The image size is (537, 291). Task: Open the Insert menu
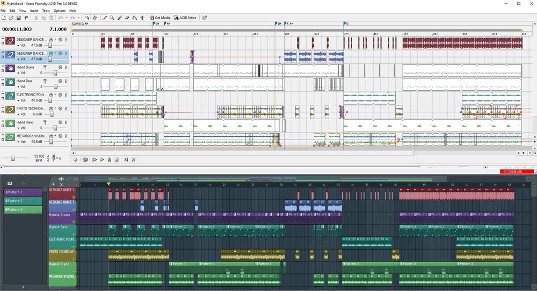pyautogui.click(x=34, y=11)
